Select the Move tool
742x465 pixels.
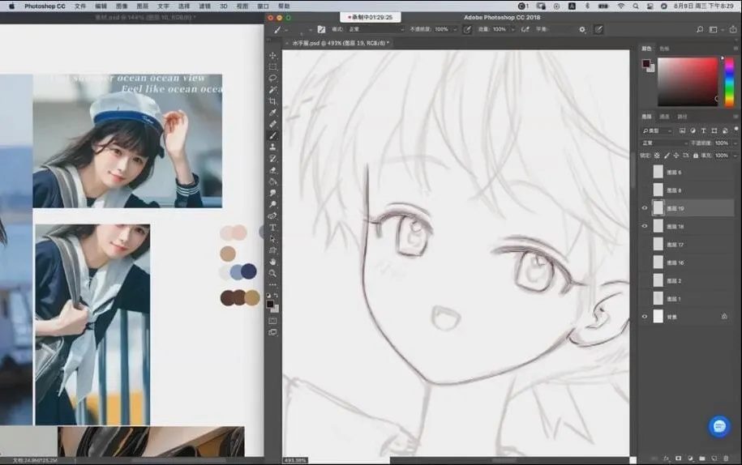(272, 55)
